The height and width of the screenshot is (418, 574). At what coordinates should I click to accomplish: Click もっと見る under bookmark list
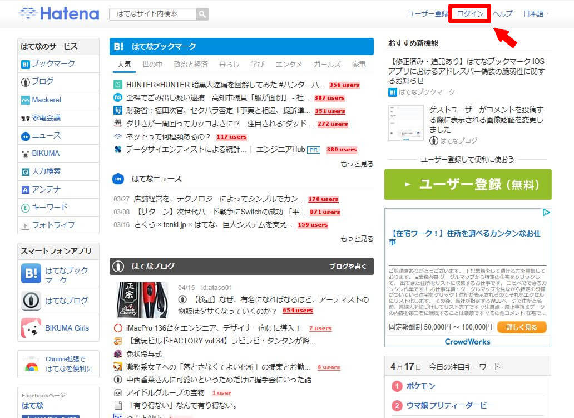357,164
